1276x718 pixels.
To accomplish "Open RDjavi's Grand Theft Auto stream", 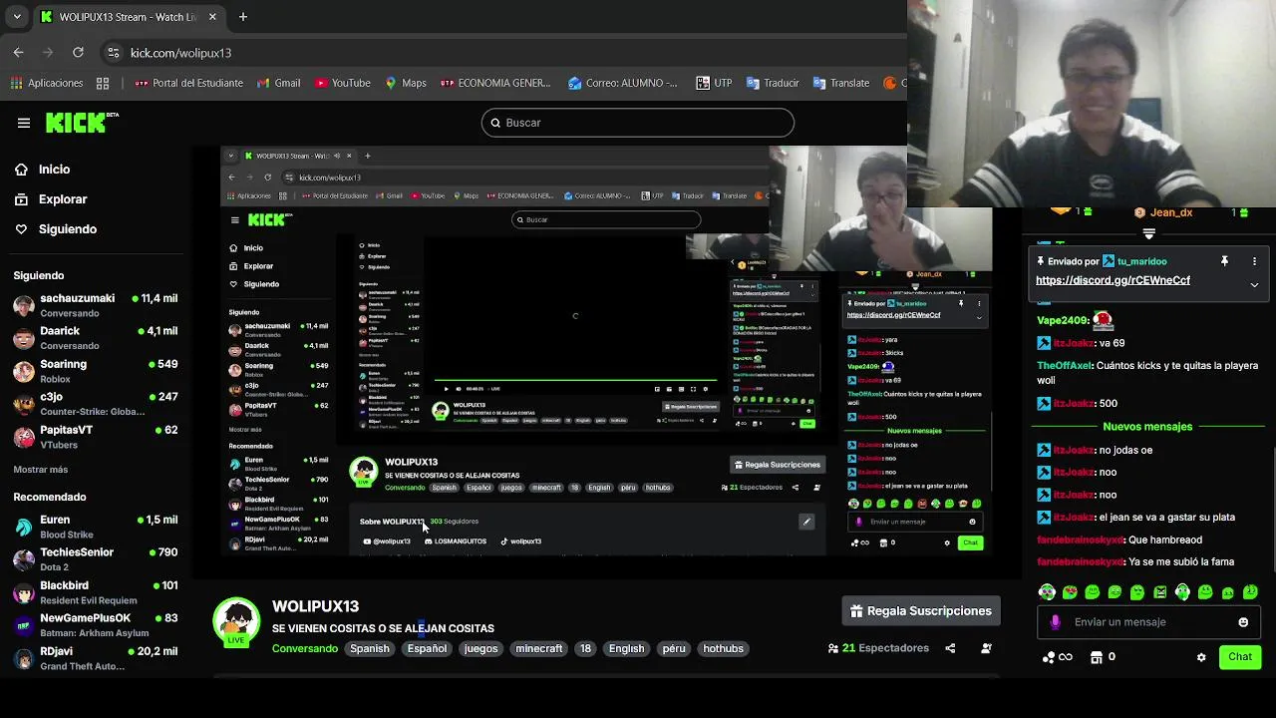I will [x=95, y=658].
